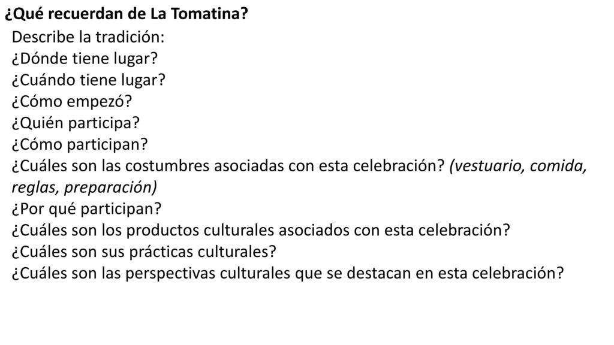Click the italic word 'comida'
The width and height of the screenshot is (614, 345).
pos(558,167)
